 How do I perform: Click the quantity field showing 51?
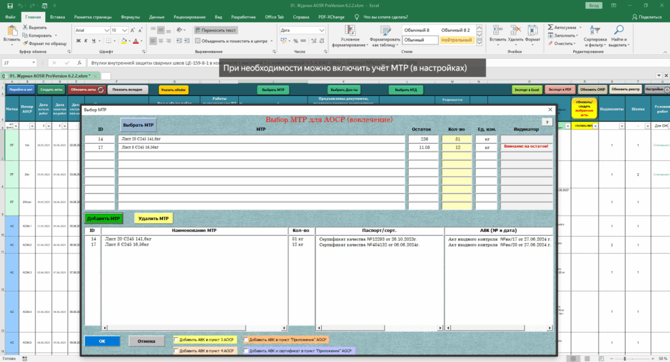pyautogui.click(x=457, y=139)
